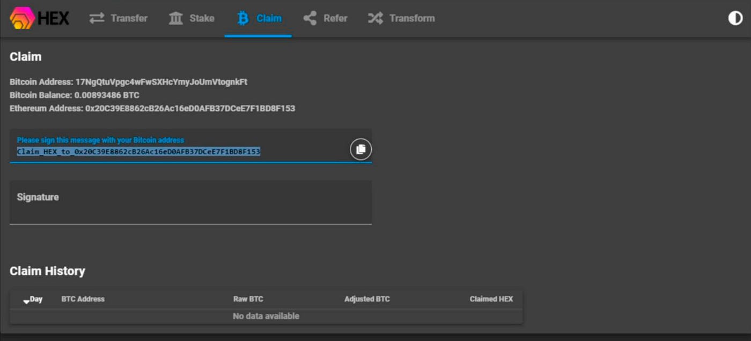Screen dimensions: 751x341
Task: Click the Claim History heading
Action: [47, 271]
